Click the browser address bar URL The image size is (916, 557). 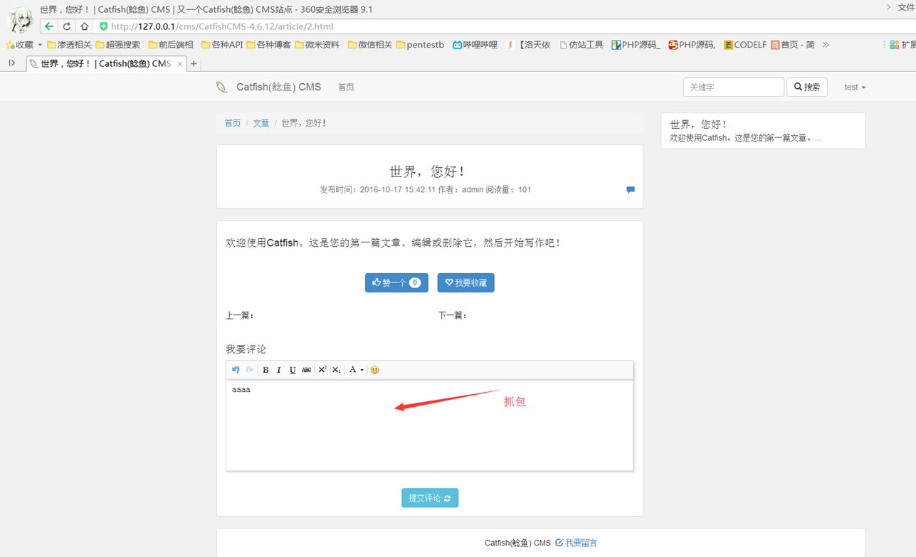pyautogui.click(x=222, y=26)
